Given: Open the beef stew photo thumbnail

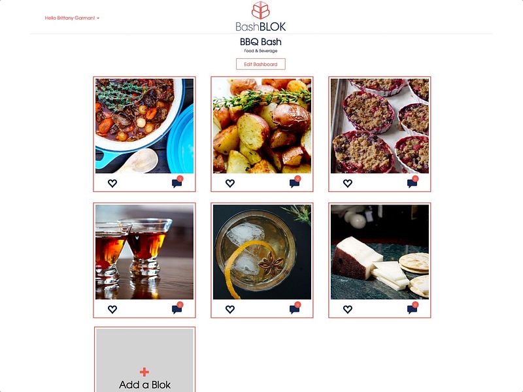Looking at the screenshot, I should click(x=144, y=126).
